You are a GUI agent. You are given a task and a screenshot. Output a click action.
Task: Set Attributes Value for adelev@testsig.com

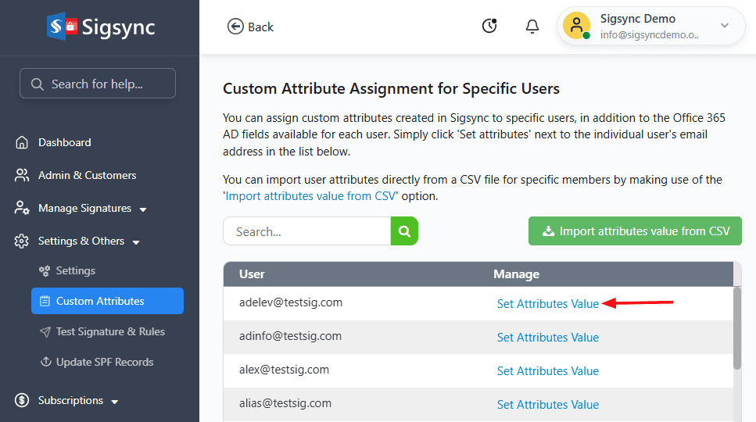547,304
